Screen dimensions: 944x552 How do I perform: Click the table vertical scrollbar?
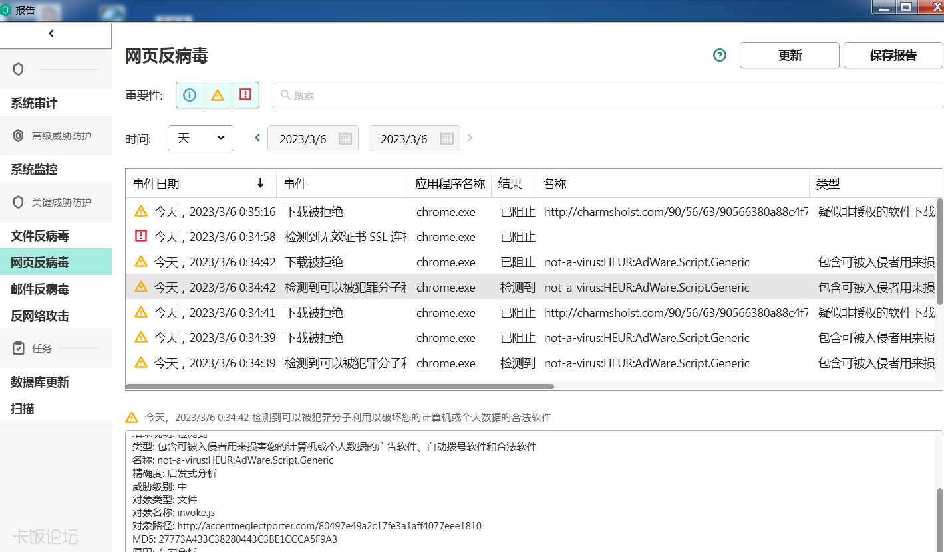tap(939, 251)
